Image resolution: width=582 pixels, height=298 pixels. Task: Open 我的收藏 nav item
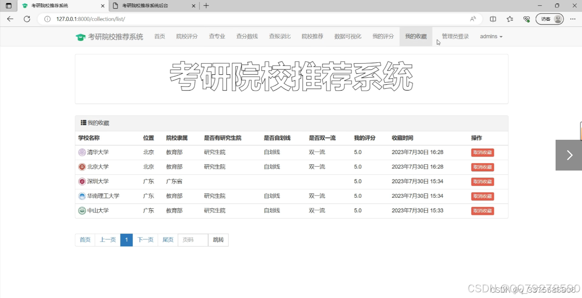[416, 36]
